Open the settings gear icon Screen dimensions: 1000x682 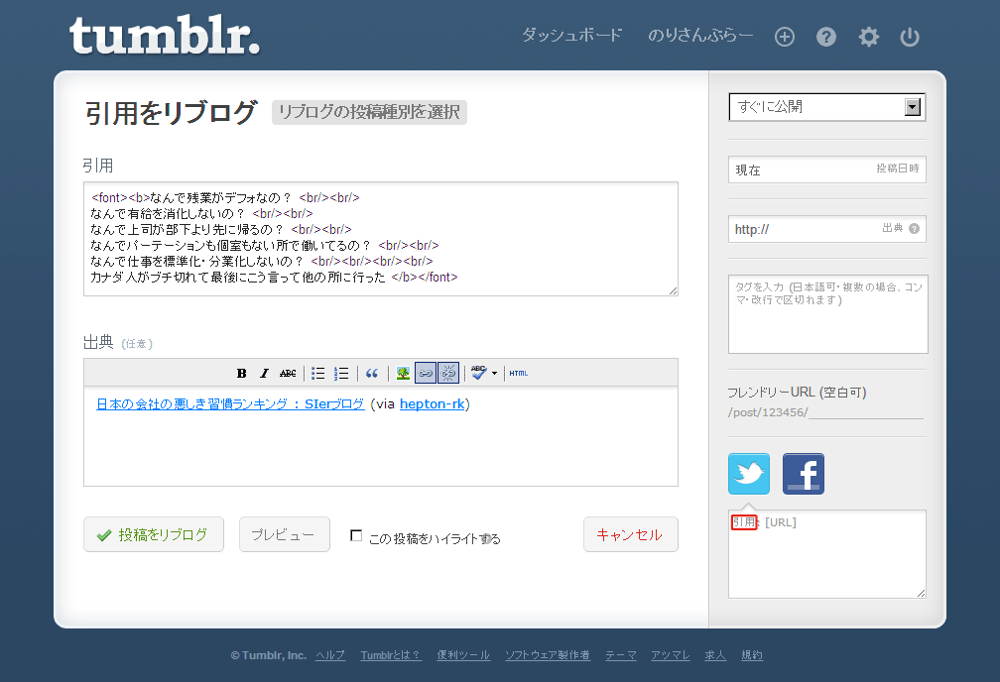tap(869, 37)
